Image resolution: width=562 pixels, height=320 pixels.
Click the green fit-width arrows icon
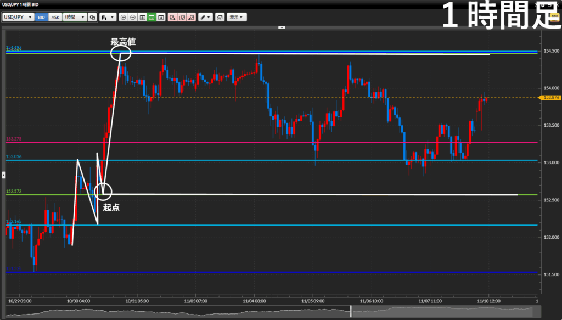151,17
